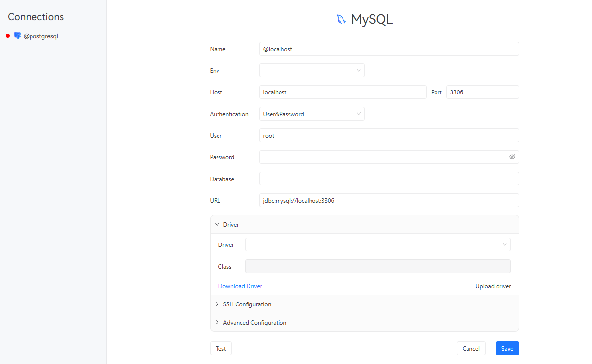
Task: Click the MySQL dolphin logo icon
Action: click(341, 19)
